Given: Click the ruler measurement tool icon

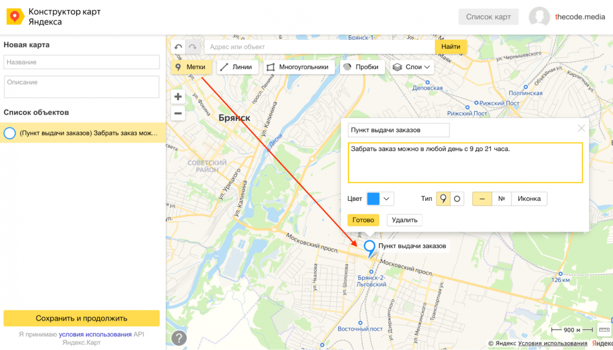Looking at the screenshot, I should (x=604, y=330).
